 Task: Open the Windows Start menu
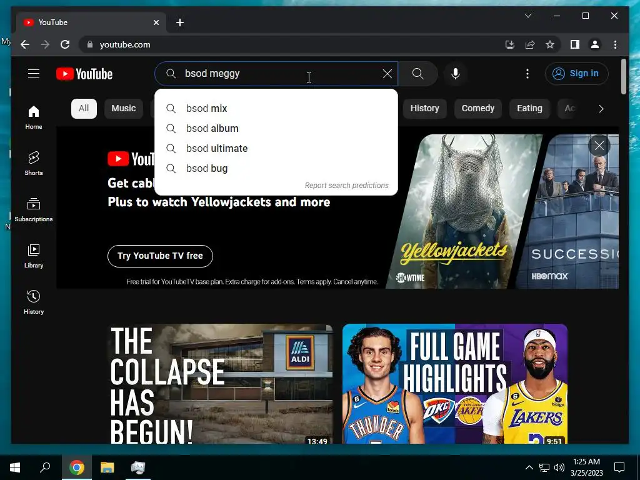tap(15, 467)
